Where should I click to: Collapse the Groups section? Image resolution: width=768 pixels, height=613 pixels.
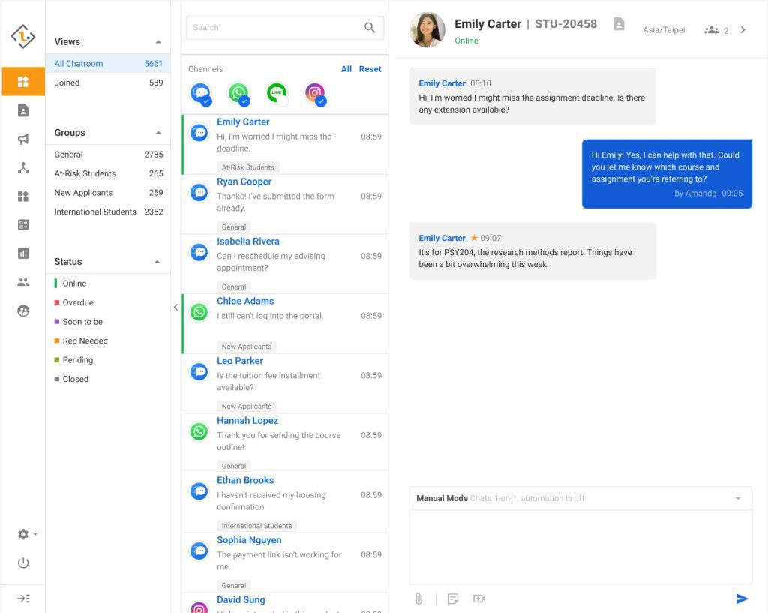(158, 133)
